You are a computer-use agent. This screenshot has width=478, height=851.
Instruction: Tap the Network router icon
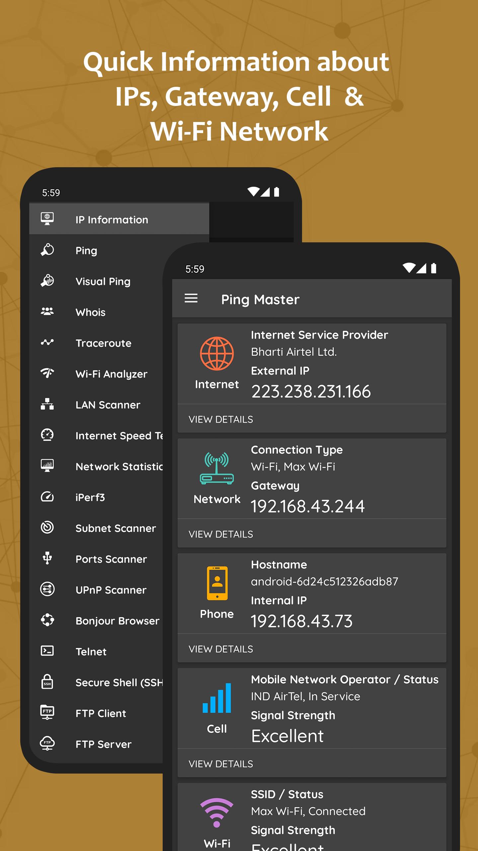[x=217, y=468]
